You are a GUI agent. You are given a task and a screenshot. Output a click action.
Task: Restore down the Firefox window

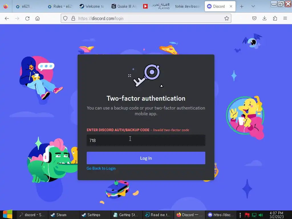pos(281,4)
